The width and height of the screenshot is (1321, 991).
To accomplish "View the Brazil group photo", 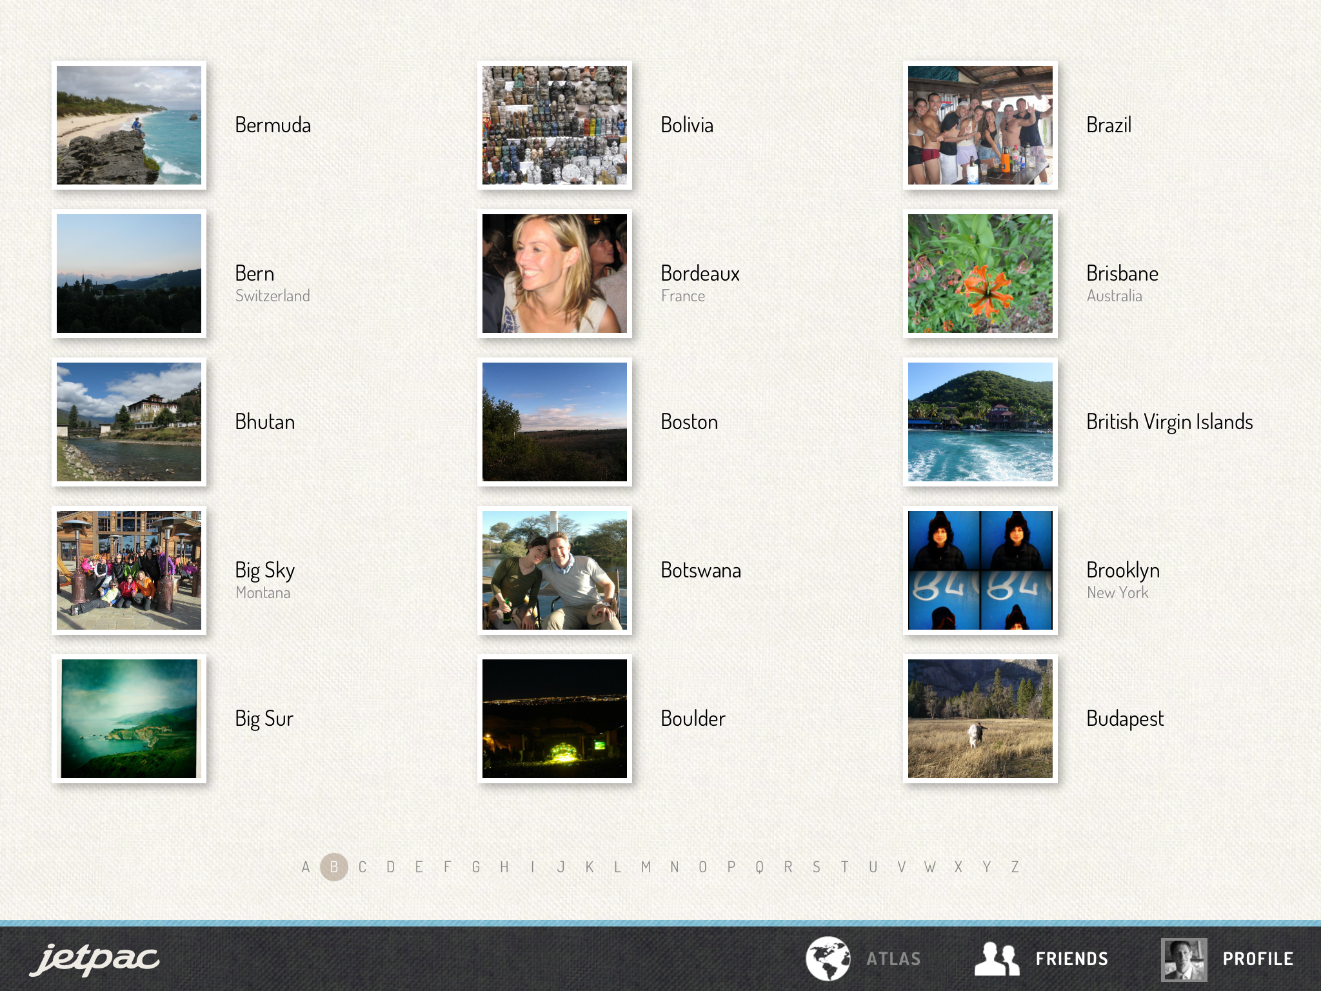I will [x=980, y=125].
